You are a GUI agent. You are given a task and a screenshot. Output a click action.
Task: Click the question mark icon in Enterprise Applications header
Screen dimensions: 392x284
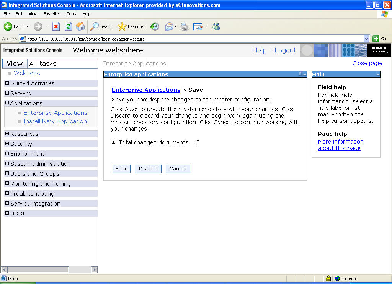[300, 74]
